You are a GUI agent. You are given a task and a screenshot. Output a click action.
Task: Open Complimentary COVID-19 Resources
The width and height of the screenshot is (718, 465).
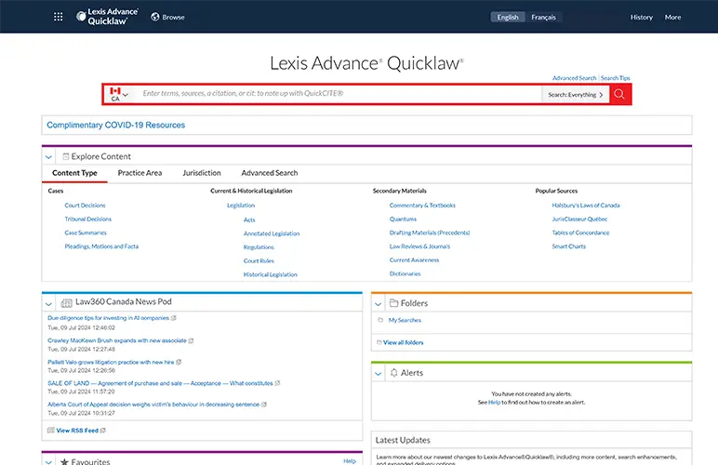pos(116,125)
